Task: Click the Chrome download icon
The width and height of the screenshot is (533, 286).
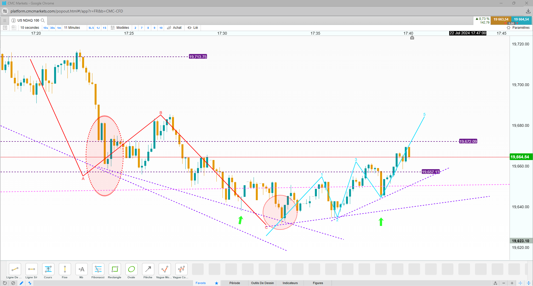Action: tap(528, 11)
